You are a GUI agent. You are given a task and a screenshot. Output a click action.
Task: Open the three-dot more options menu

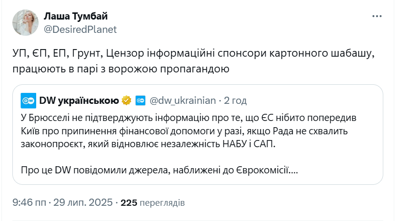point(377,16)
